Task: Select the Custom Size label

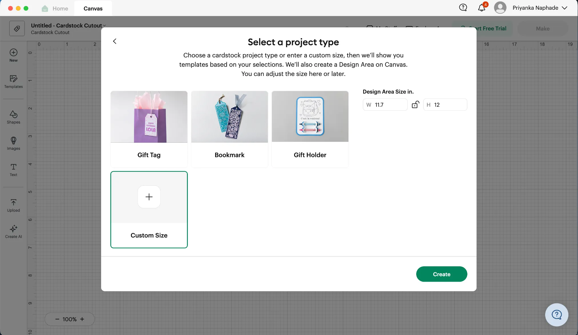Action: [149, 235]
